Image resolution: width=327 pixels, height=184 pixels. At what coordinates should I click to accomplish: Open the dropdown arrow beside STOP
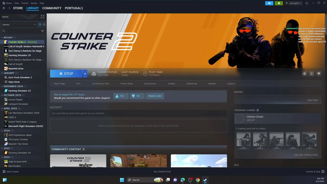tap(85, 74)
